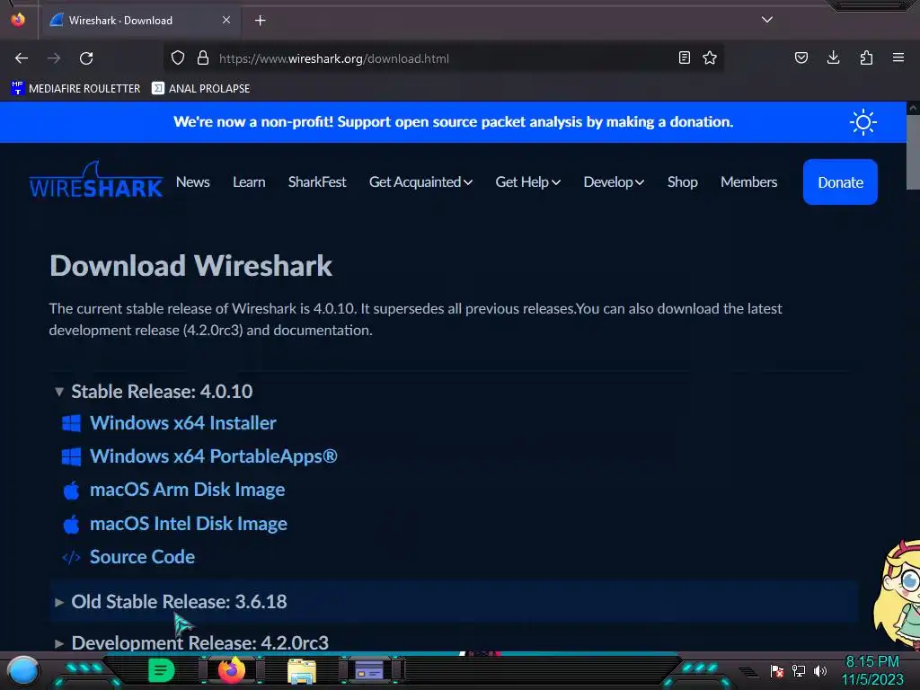Open the list all tabs chevron
This screenshot has height=690, width=920.
point(767,20)
